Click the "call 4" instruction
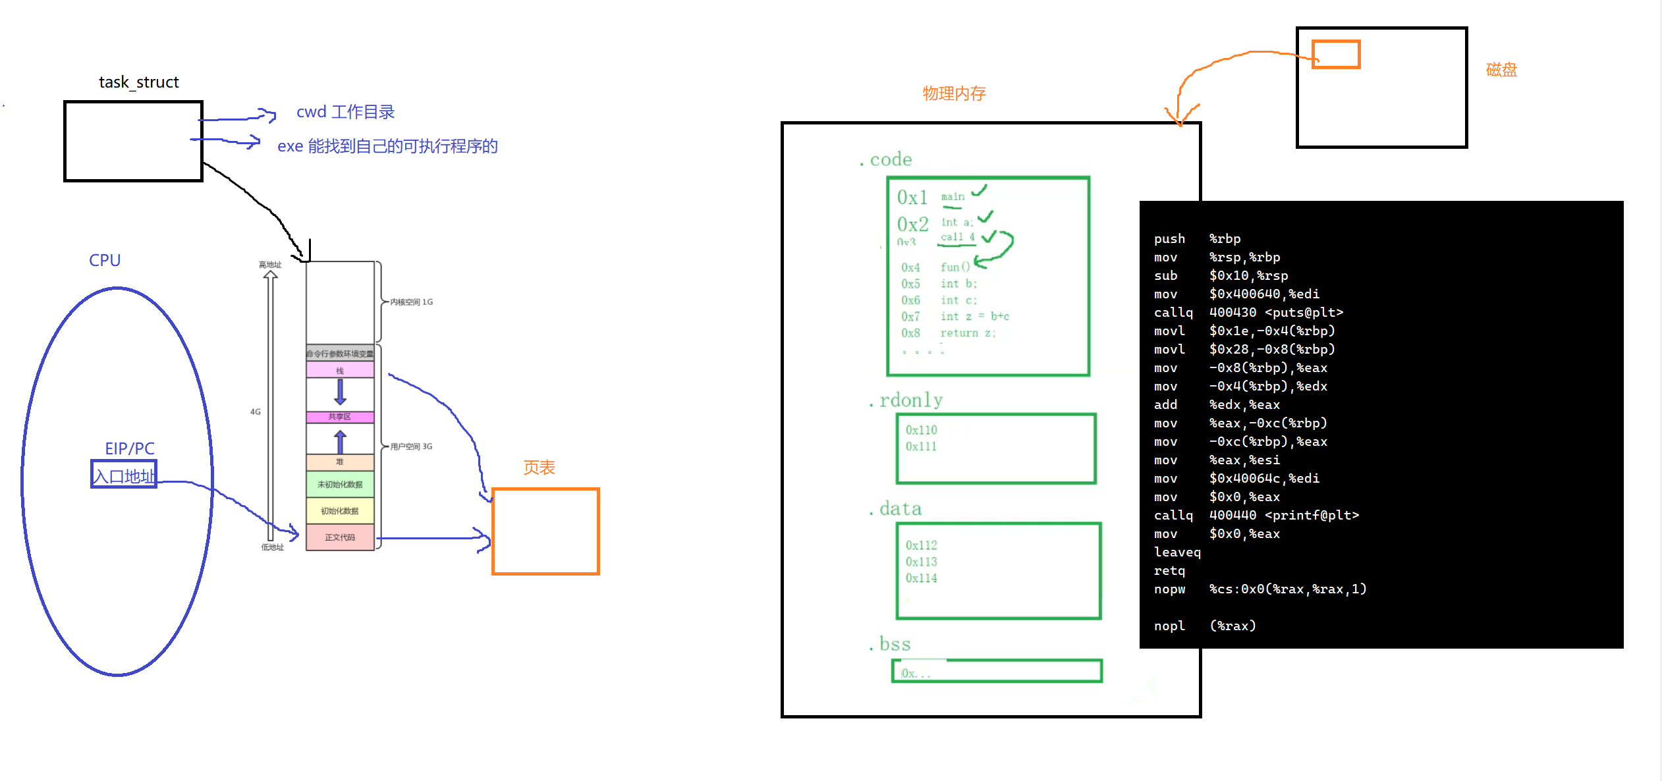The image size is (1662, 781). click(958, 236)
